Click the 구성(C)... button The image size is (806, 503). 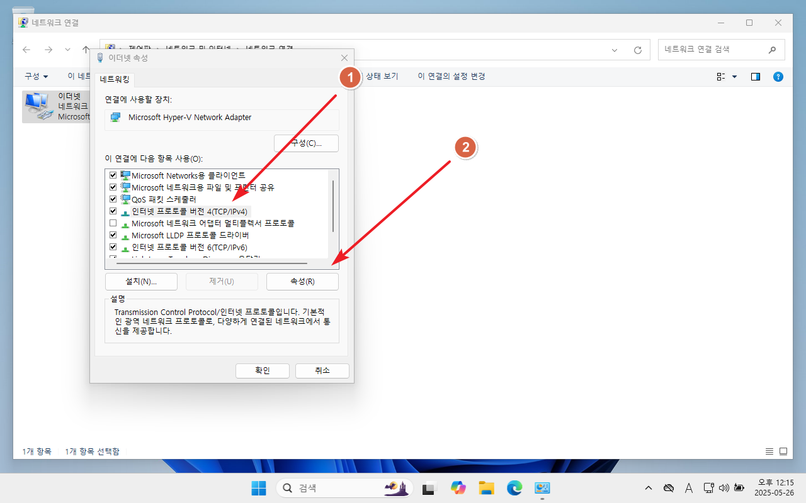306,143
